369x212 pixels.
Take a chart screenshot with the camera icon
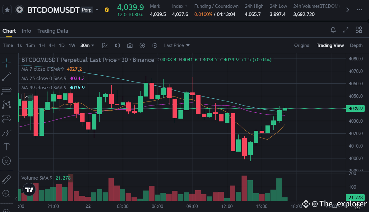[130, 45]
